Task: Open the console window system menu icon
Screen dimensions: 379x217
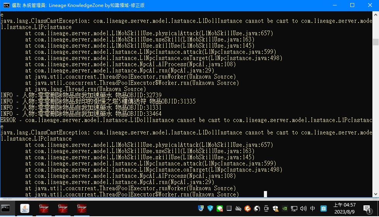Action: click(6, 5)
